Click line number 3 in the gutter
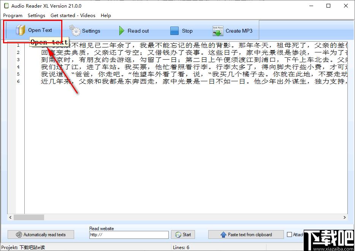This screenshot has height=251, width=355. (x=18, y=60)
